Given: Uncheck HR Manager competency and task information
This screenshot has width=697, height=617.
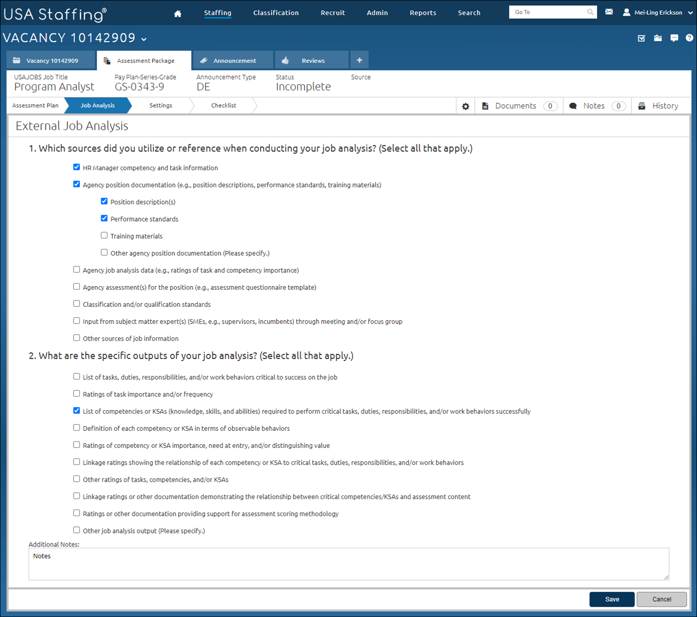Looking at the screenshot, I should click(76, 167).
